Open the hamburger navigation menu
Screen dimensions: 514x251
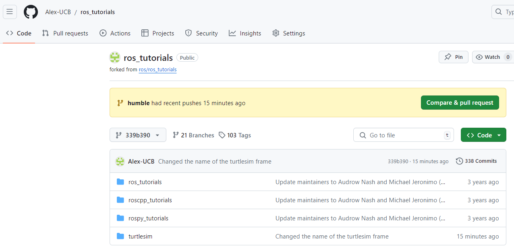coord(10,12)
